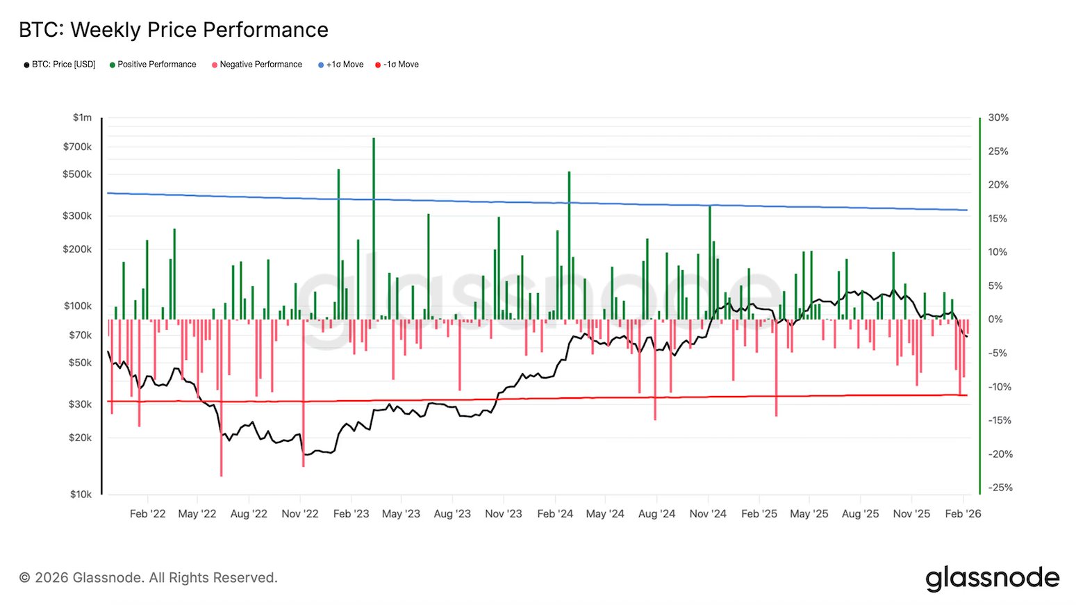The image size is (1076, 605).
Task: Click the glassnode logo at bottom right
Action: coord(992,578)
